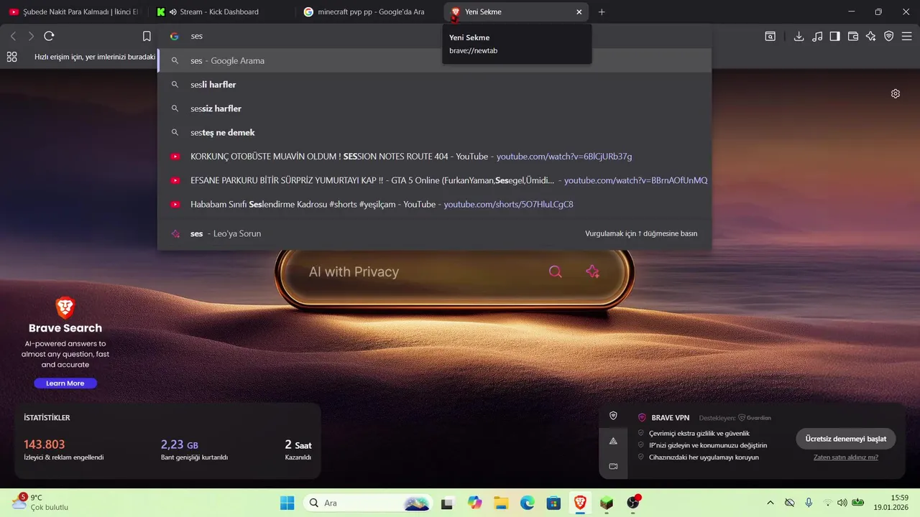Close the Yeni Sekme tab
The height and width of the screenshot is (517, 920).
[579, 11]
